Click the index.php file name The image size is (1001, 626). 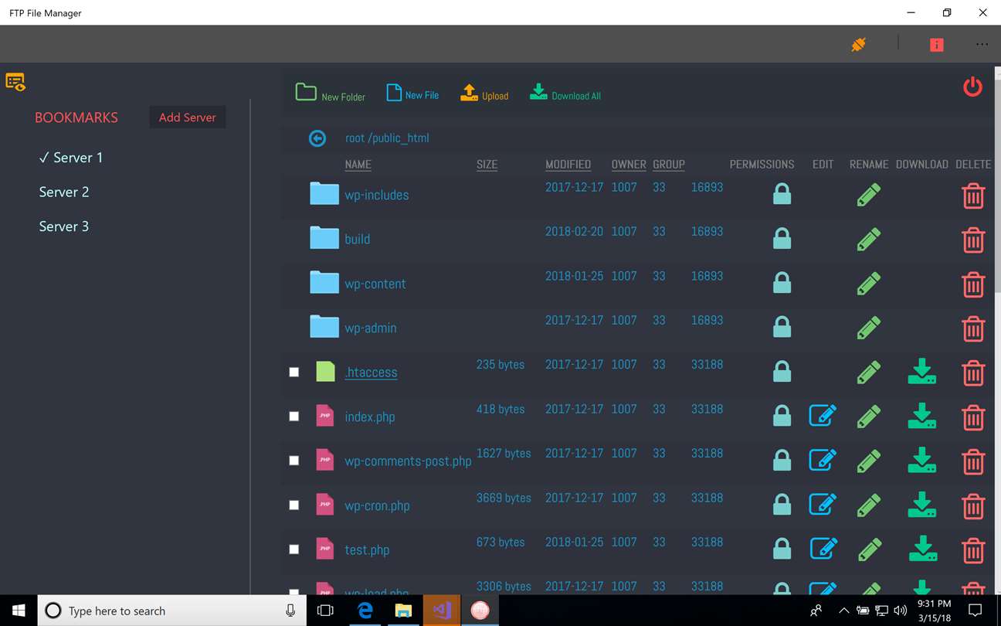(x=370, y=417)
